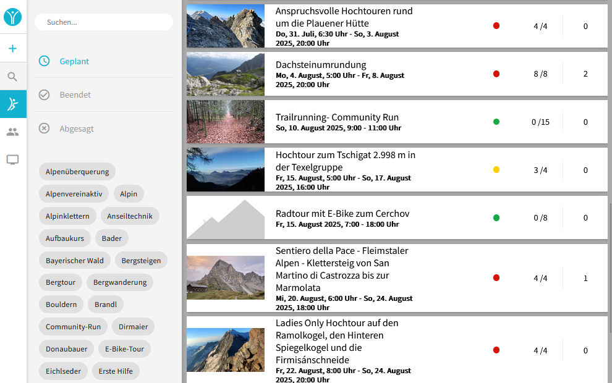Image resolution: width=612 pixels, height=383 pixels.
Task: Filter by the Alpenvereinaktiv tag
Action: pos(74,194)
